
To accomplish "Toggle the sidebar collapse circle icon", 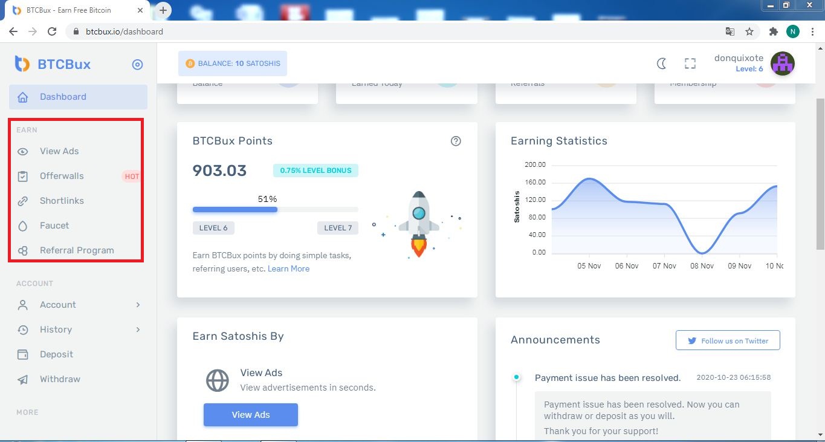I will [138, 65].
